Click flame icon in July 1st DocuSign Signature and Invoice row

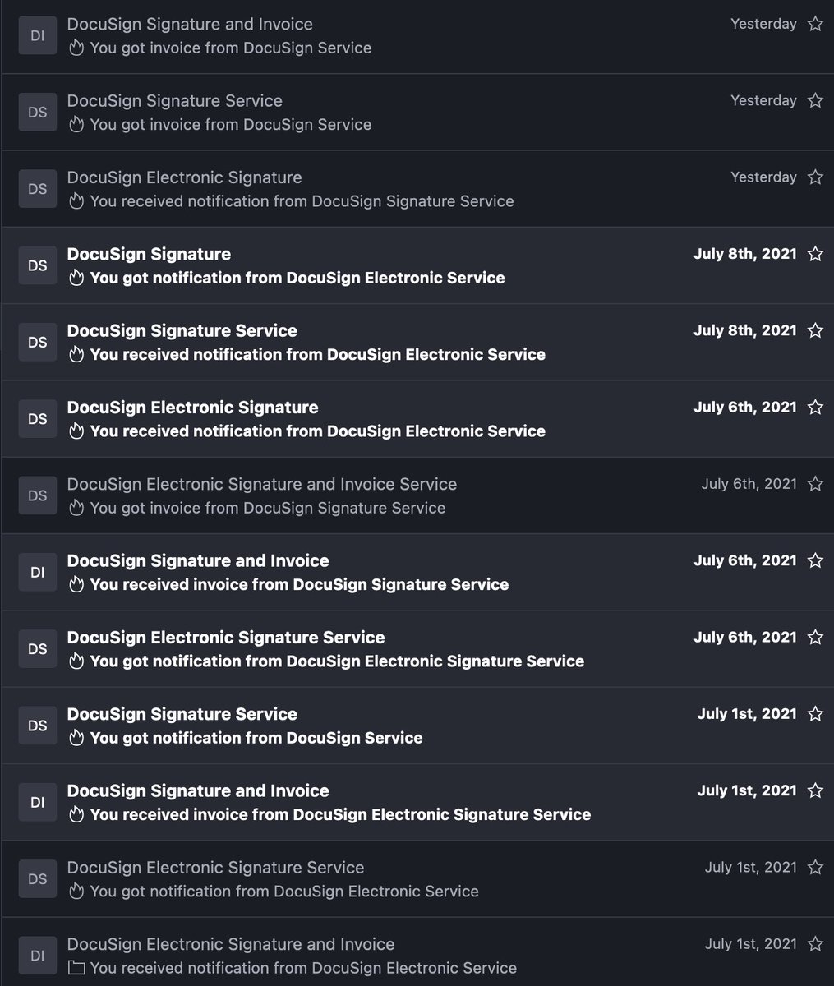(76, 814)
